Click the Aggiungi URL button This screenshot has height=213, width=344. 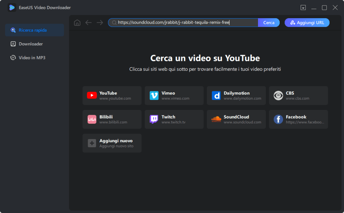point(307,22)
